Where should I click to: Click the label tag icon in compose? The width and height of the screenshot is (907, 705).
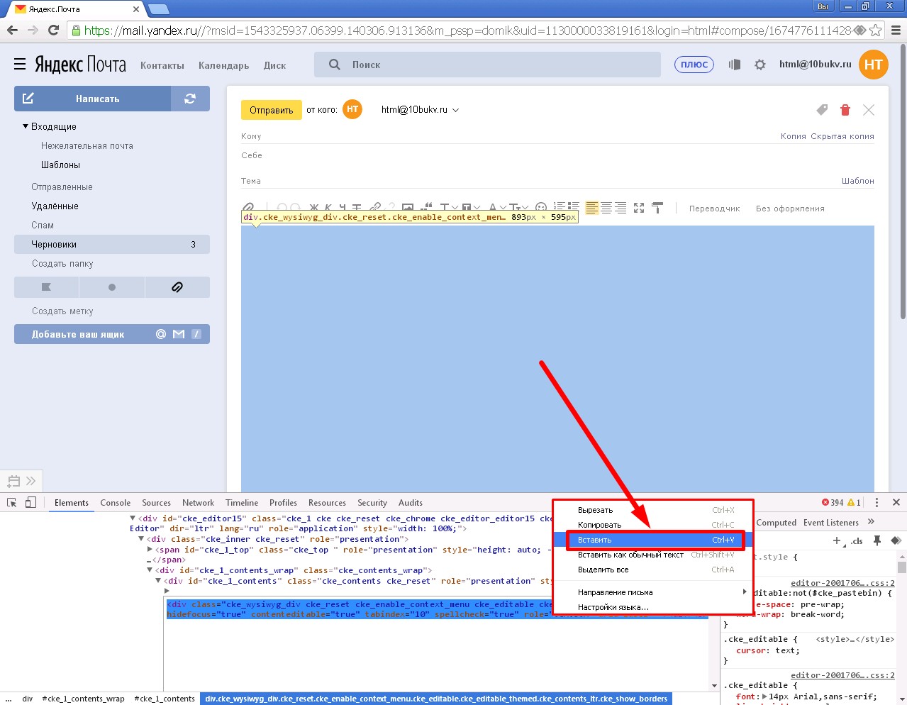pyautogui.click(x=822, y=110)
